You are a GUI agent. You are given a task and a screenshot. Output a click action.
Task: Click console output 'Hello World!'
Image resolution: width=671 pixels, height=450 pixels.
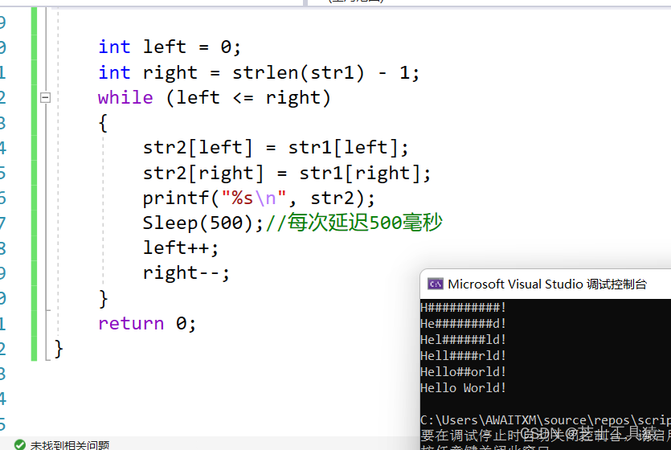463,388
